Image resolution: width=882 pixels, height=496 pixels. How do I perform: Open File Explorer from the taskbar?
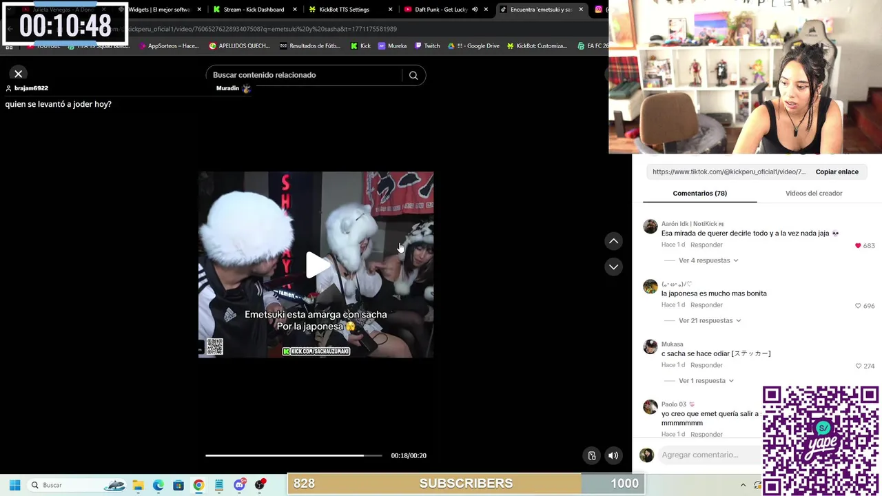(x=138, y=485)
